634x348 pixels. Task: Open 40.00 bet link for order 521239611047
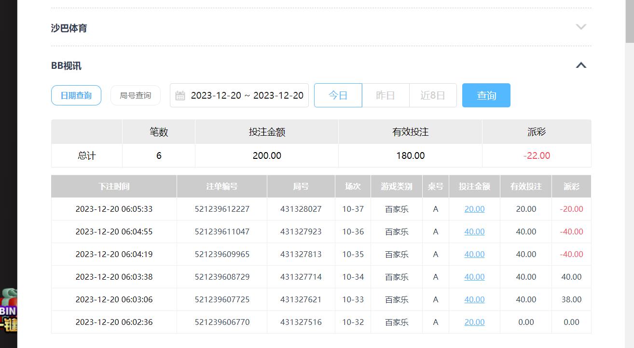pos(474,232)
